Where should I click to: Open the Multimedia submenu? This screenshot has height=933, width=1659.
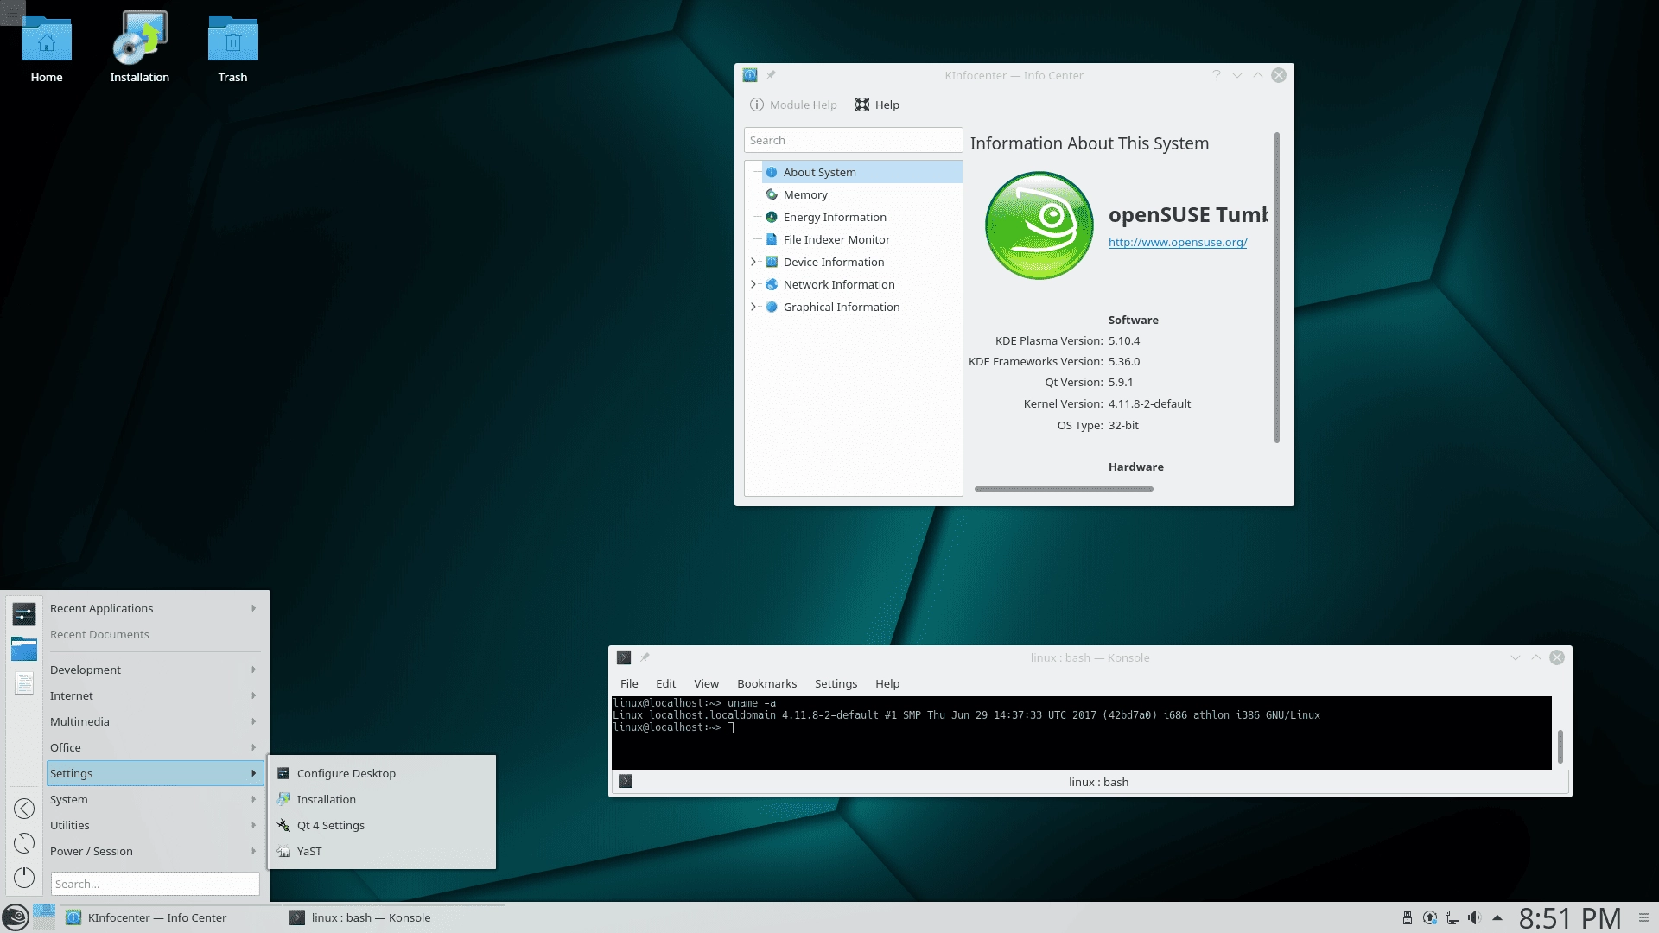click(x=154, y=721)
